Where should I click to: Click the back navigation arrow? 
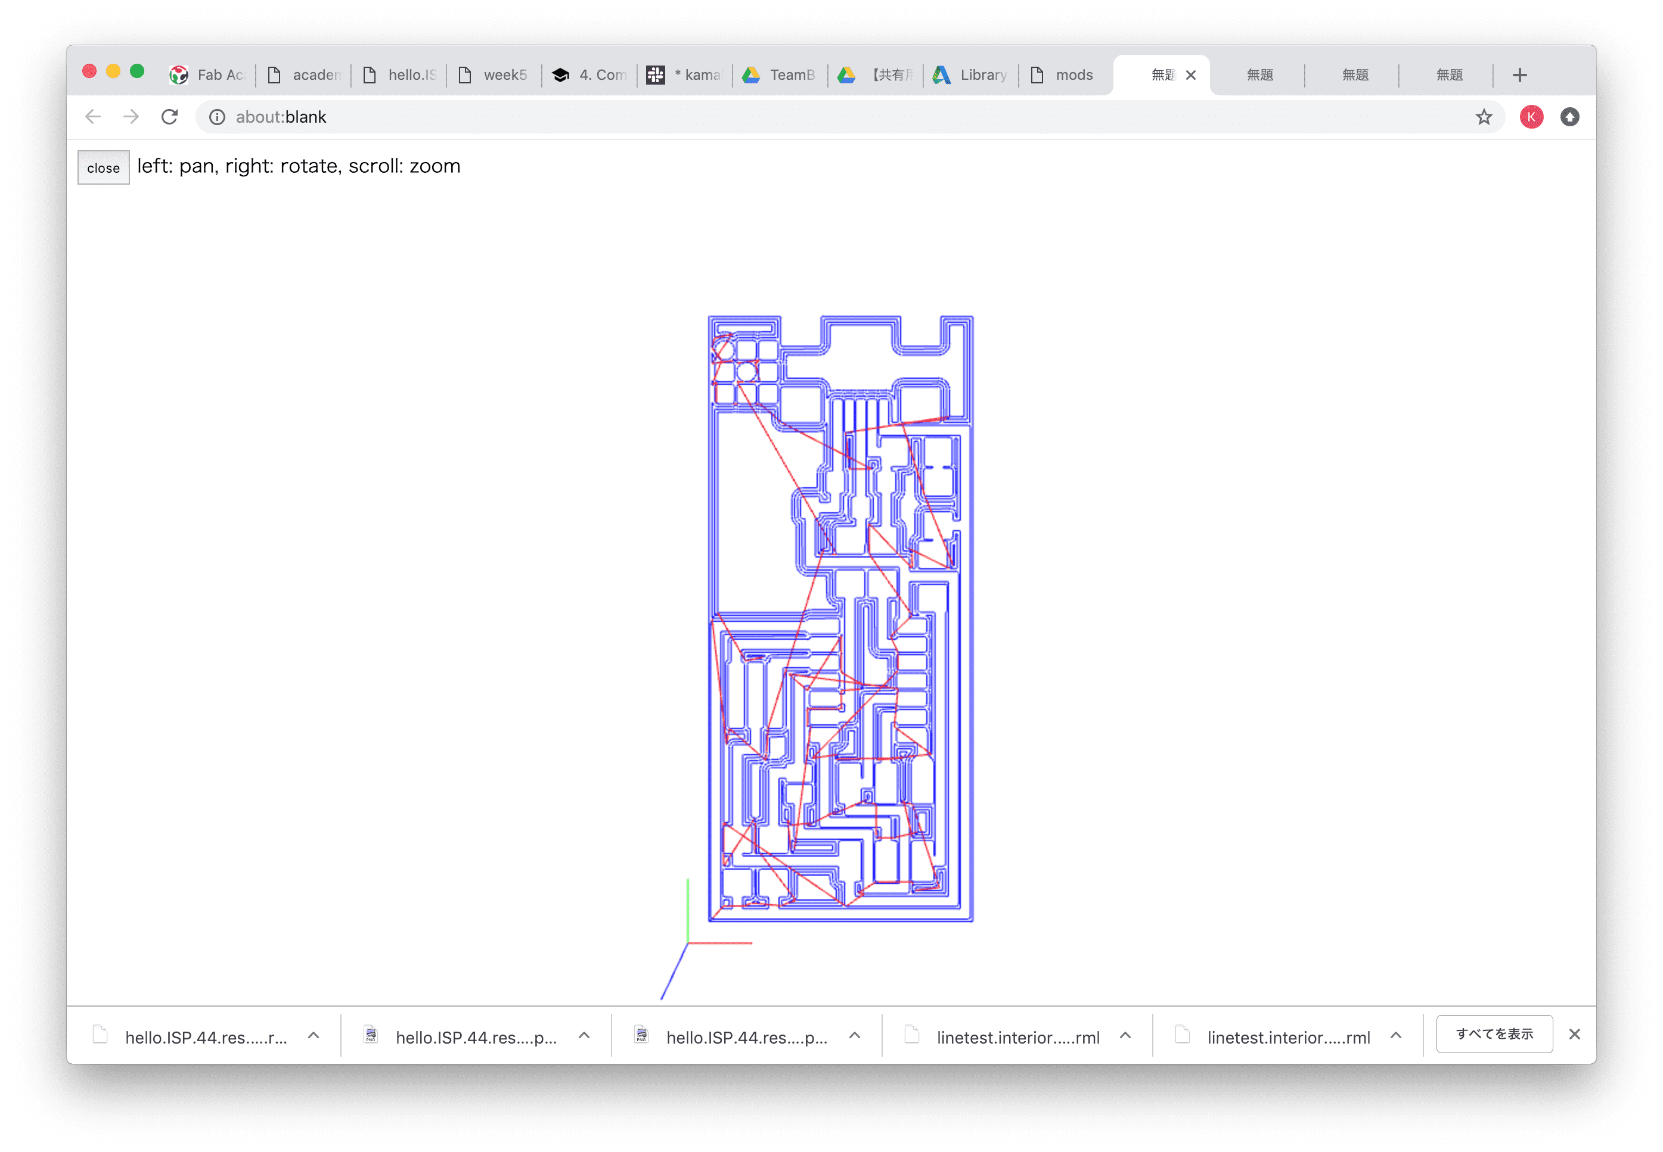93,117
